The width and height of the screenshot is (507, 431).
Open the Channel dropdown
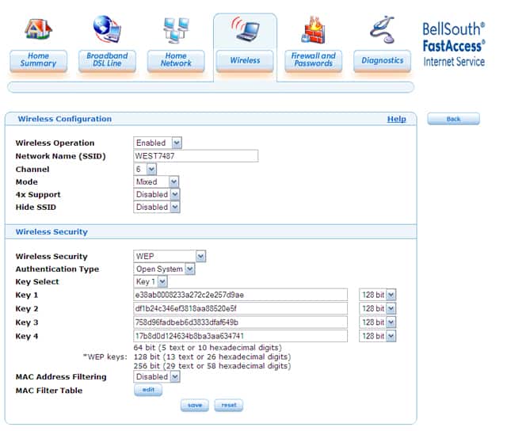click(x=146, y=169)
